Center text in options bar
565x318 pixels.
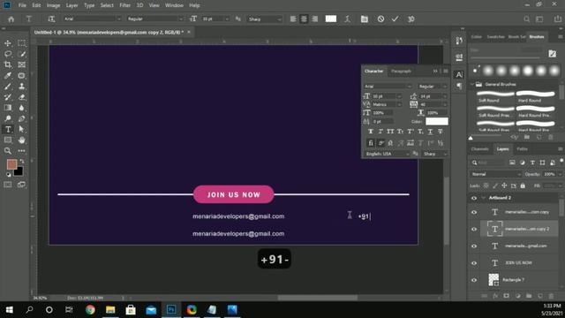[304, 19]
